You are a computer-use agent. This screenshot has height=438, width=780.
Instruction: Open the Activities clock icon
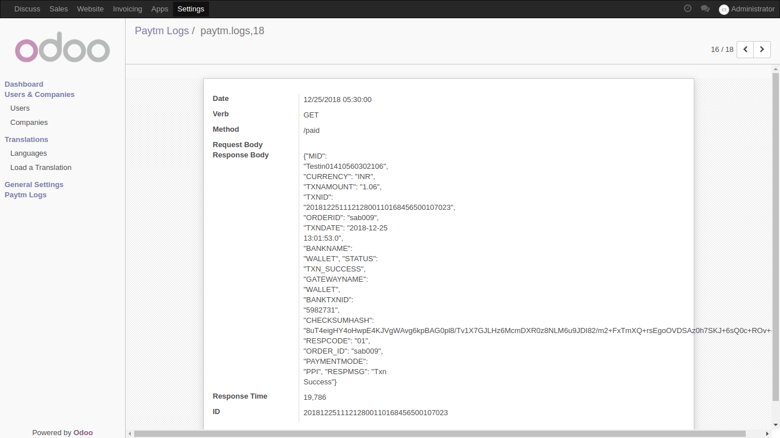[687, 9]
